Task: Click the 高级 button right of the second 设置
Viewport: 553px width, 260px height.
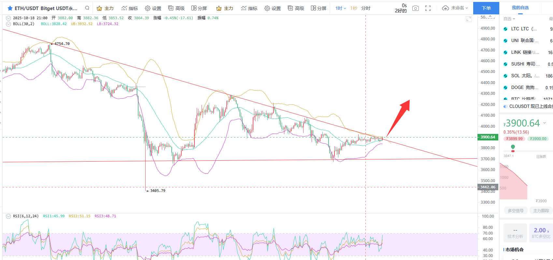Action: 296,8
